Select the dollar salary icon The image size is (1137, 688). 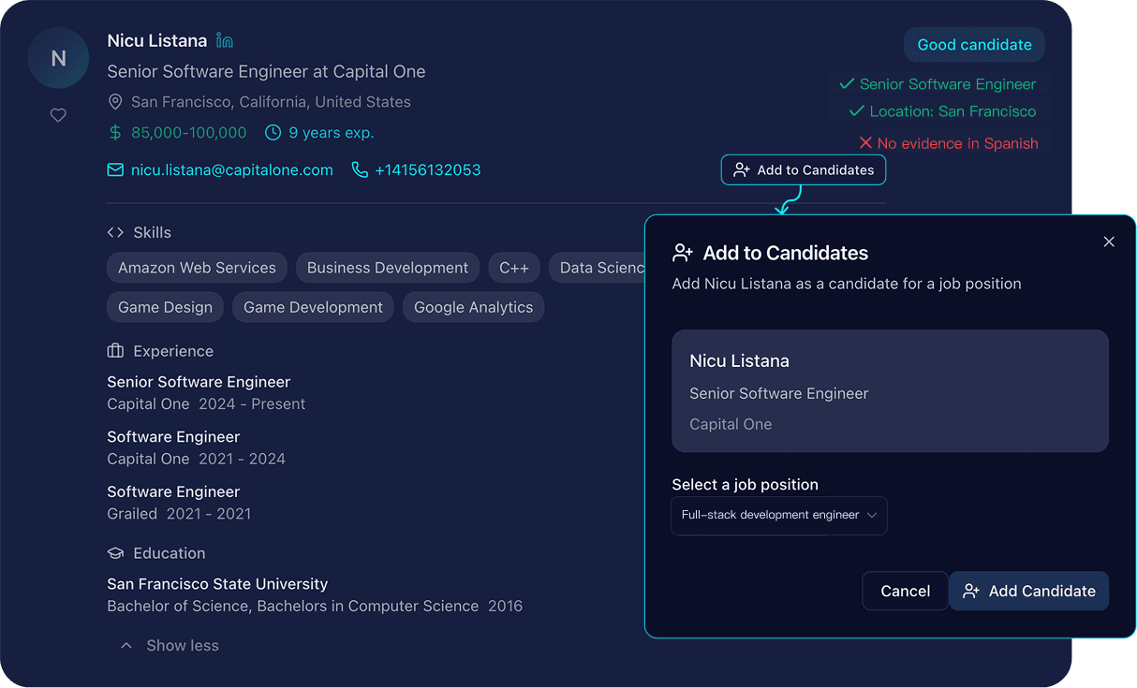click(x=114, y=133)
